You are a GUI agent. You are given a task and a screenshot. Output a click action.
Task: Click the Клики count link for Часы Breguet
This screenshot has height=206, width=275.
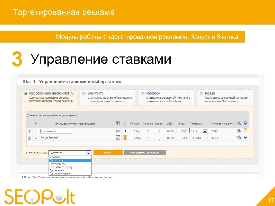(159, 138)
